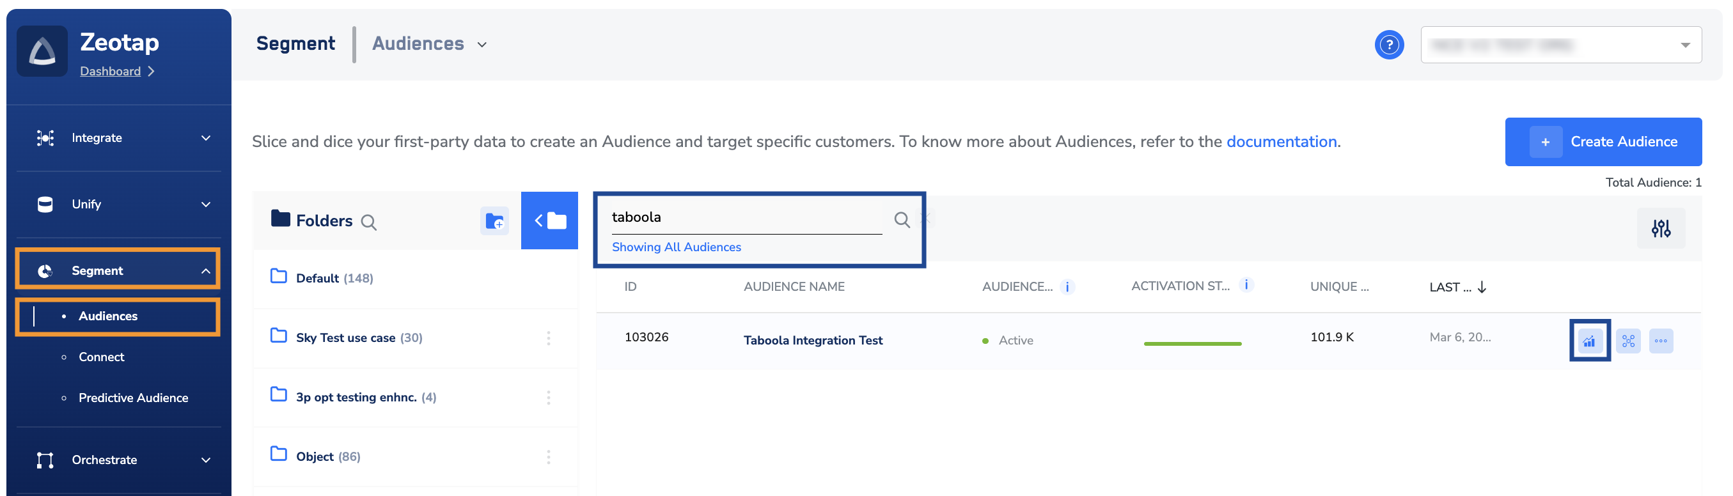Screen dimensions: 1733x496
Task: Open the new folder icon
Action: [x=494, y=221]
